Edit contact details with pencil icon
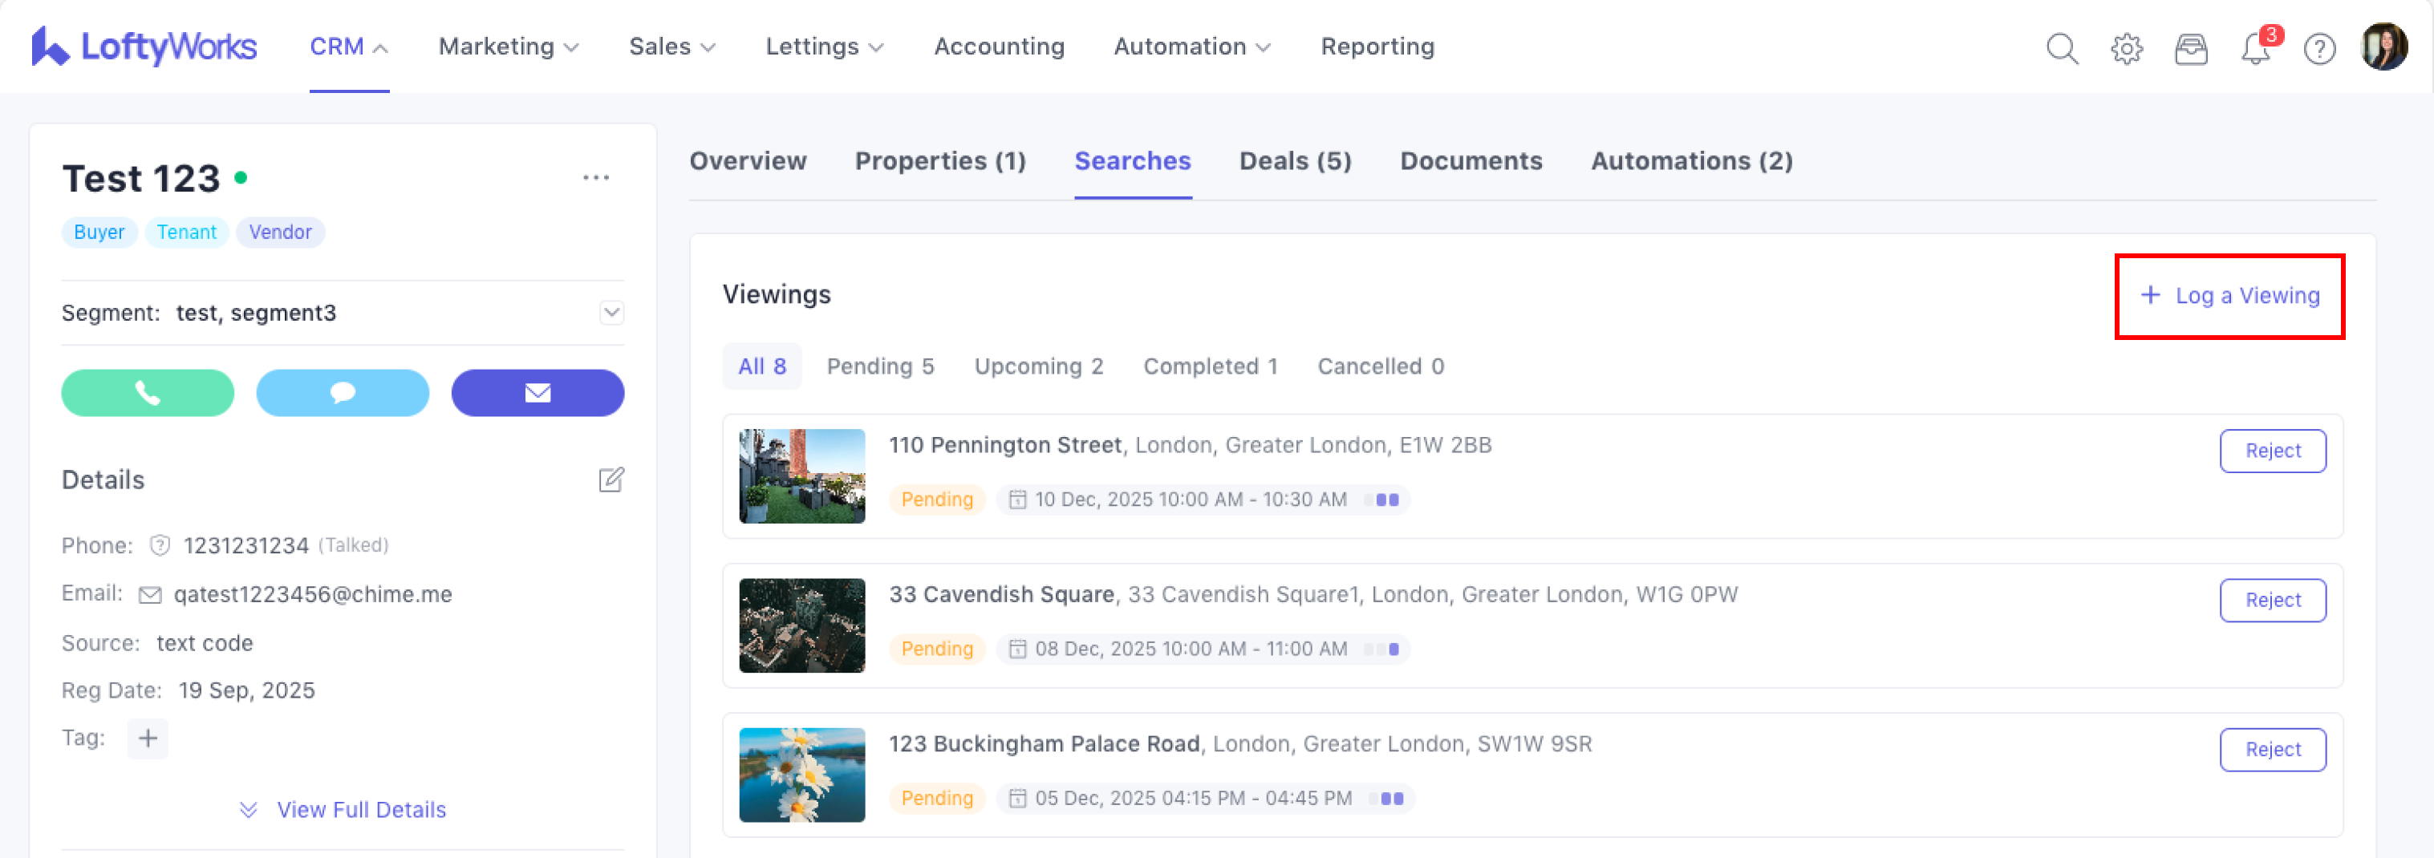The width and height of the screenshot is (2434, 858). click(611, 480)
